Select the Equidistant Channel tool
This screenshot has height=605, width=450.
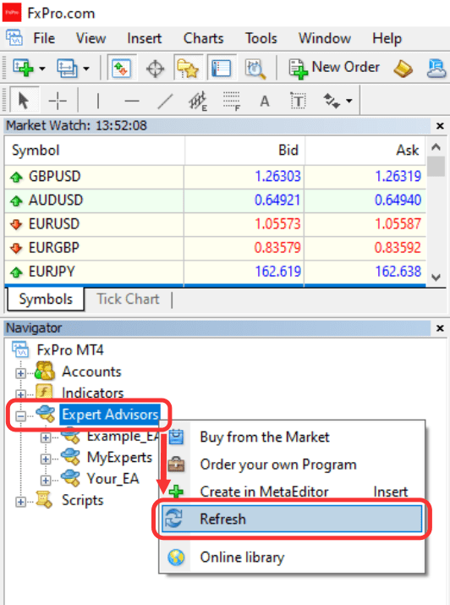click(x=198, y=102)
